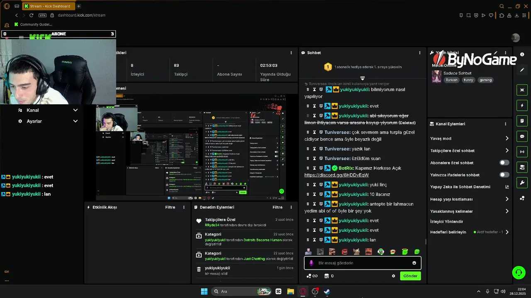Open stats panel three-dot menu
The width and height of the screenshot is (531, 298).
291,53
